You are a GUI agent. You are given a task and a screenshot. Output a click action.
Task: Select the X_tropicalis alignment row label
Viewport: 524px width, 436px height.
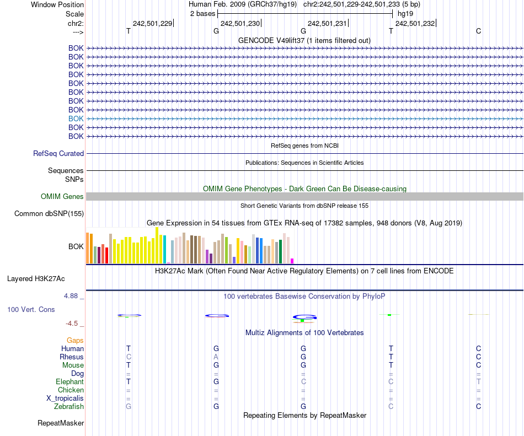pos(65,399)
